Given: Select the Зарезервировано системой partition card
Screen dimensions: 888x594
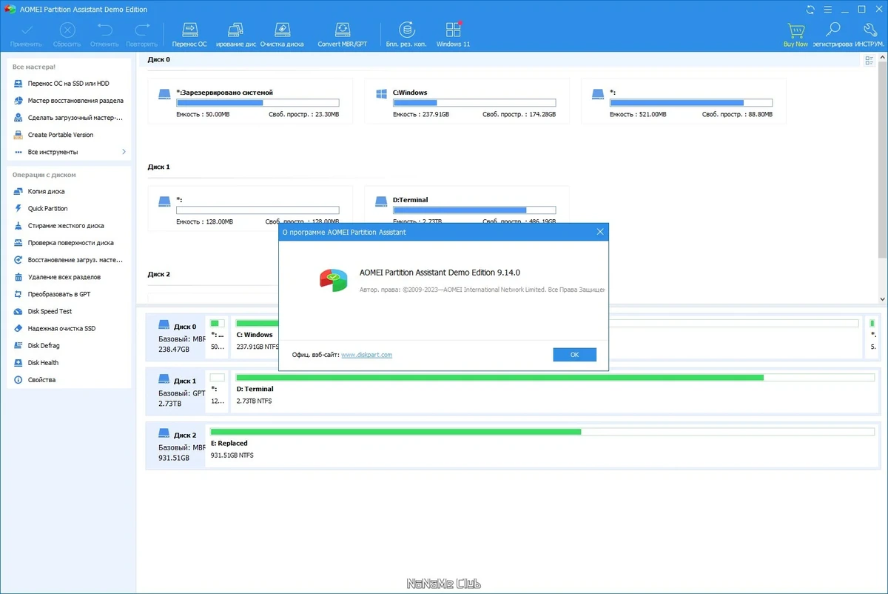Looking at the screenshot, I should click(250, 101).
